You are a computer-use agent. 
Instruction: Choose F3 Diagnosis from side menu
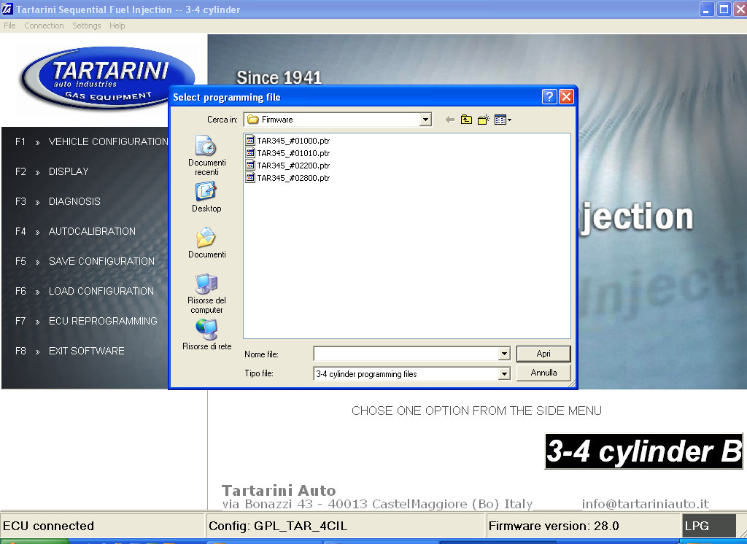coord(58,201)
